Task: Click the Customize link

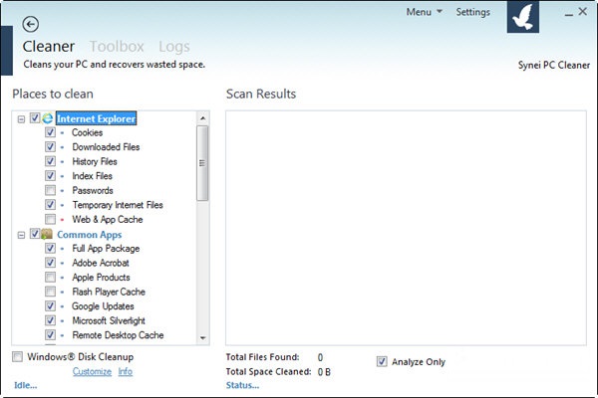Action: coord(93,371)
